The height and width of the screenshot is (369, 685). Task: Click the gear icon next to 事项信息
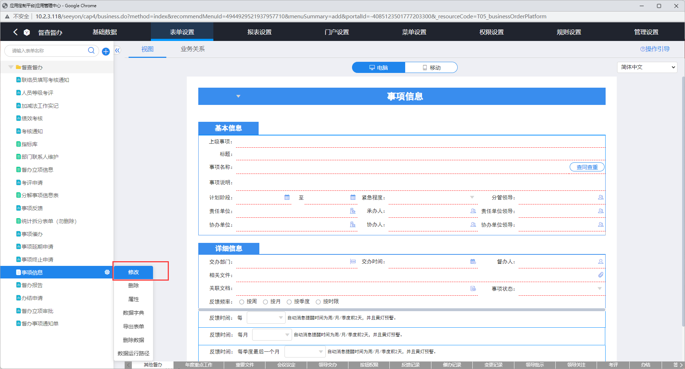(x=107, y=272)
